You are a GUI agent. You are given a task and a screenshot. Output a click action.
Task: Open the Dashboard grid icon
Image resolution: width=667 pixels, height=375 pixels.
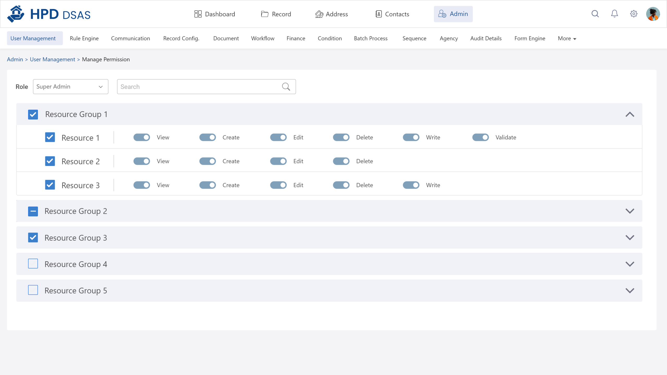[198, 14]
